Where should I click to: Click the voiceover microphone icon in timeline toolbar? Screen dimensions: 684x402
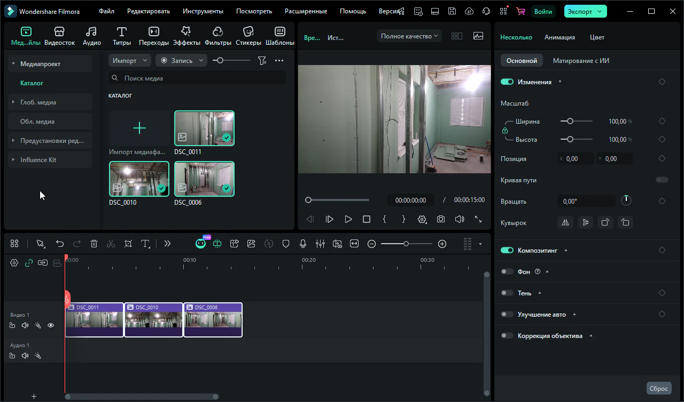303,244
